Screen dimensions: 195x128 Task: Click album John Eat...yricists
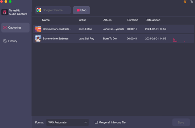[113, 29]
